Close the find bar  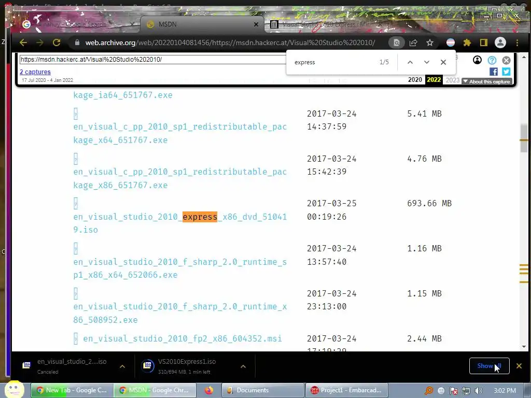tap(443, 62)
